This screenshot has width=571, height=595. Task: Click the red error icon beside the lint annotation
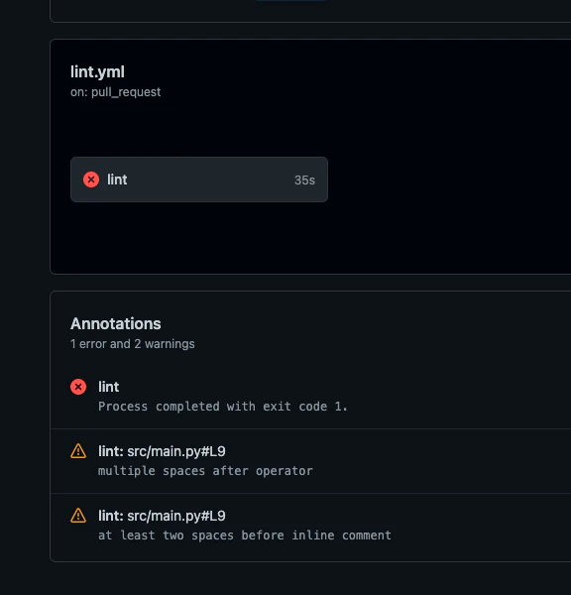coord(78,387)
